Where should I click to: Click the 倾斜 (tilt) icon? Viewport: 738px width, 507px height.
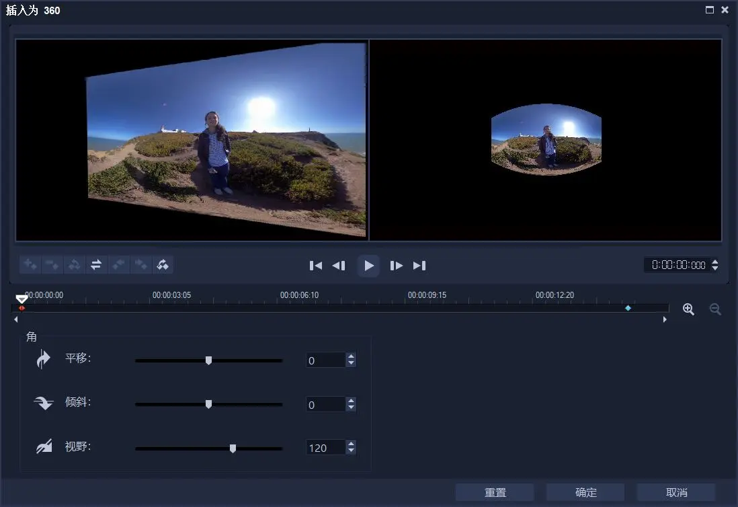pyautogui.click(x=44, y=403)
